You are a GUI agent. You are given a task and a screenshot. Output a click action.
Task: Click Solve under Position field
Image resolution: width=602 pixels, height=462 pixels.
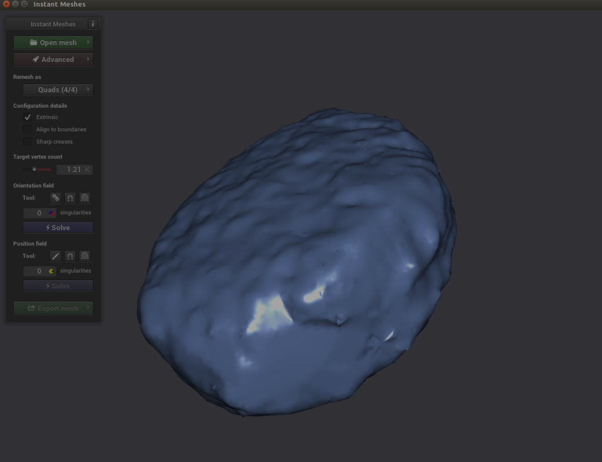point(58,286)
